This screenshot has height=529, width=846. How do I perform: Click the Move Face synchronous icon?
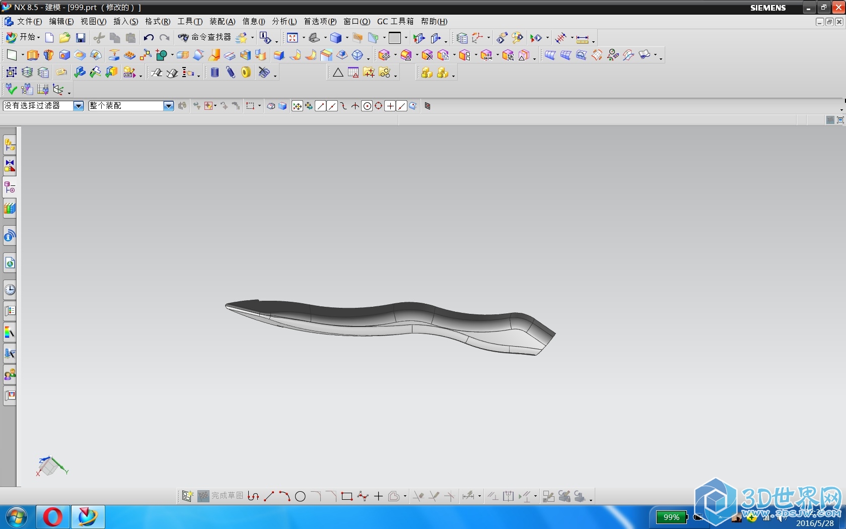point(384,55)
